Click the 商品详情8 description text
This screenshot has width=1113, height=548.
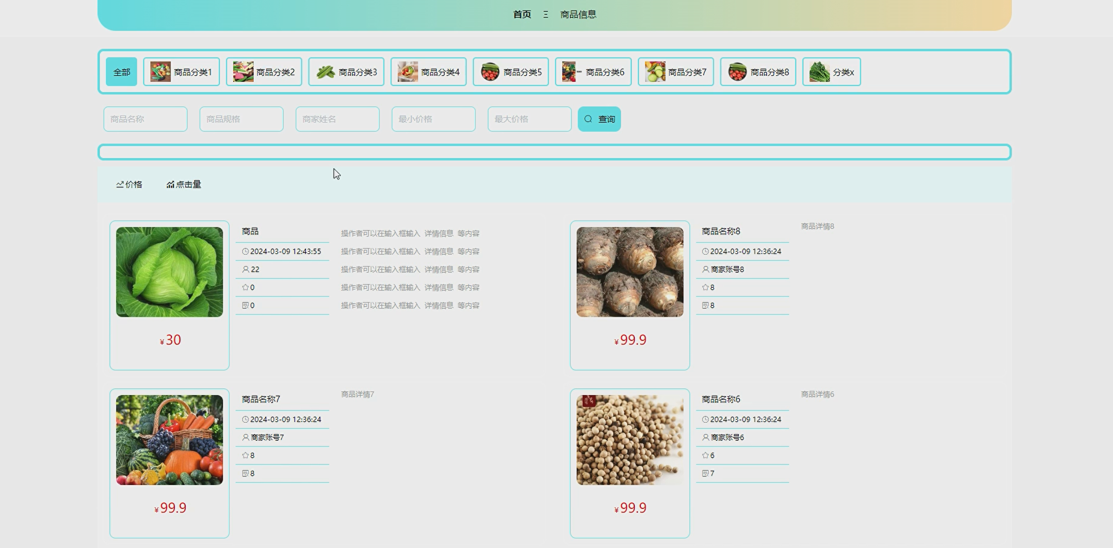tap(817, 226)
